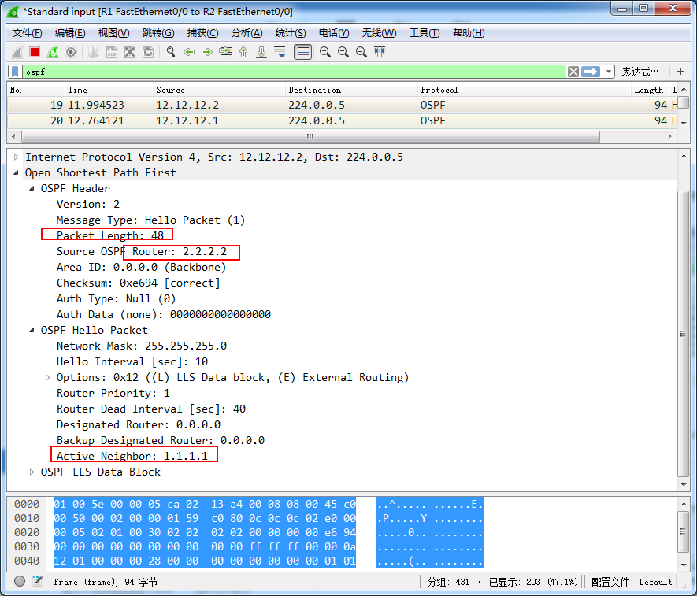Screen dimensions: 697x596
Task: Click the reload capture file icon
Action: pyautogui.click(x=148, y=53)
